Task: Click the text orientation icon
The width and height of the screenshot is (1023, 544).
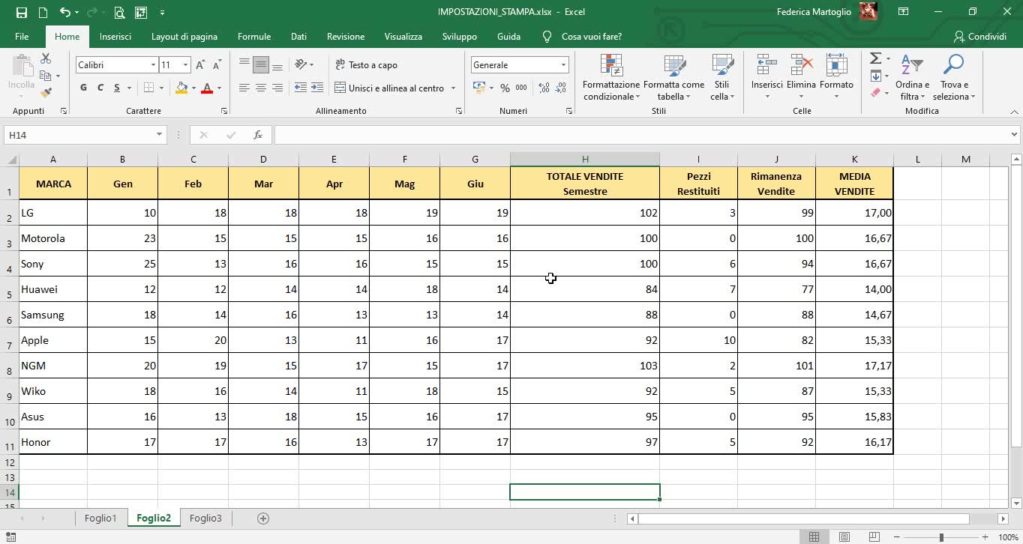Action: [x=301, y=64]
